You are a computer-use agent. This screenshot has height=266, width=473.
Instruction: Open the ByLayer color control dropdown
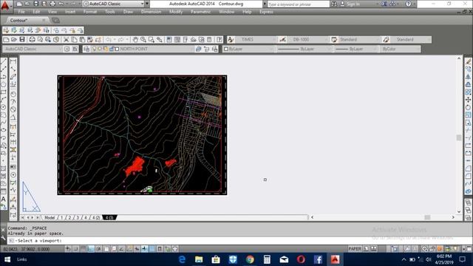coord(248,49)
